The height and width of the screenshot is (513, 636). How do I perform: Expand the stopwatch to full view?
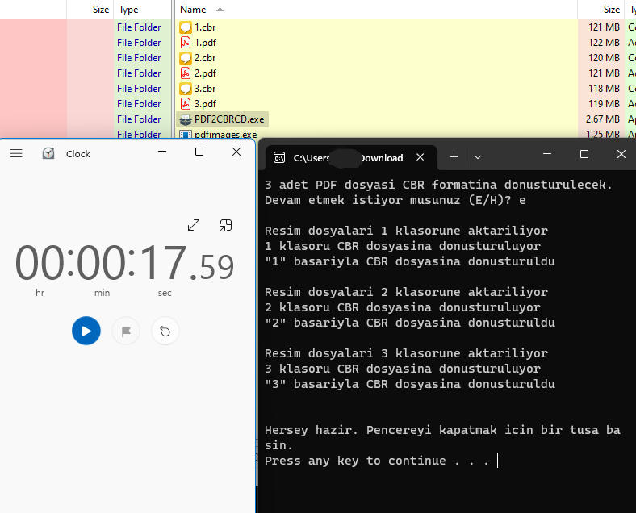click(194, 225)
